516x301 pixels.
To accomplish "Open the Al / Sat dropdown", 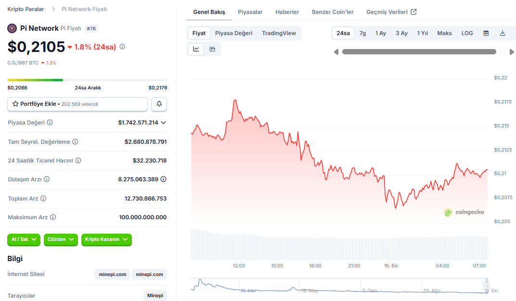I will (x=24, y=239).
